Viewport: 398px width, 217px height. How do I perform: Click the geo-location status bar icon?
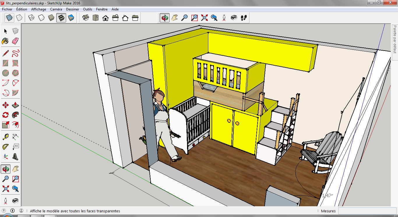(x=4, y=211)
